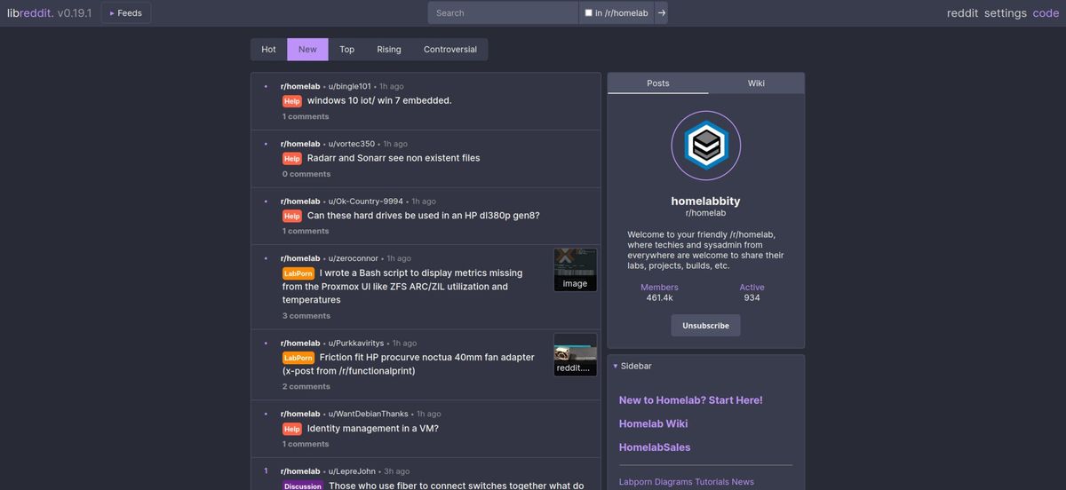
Task: Open post 'Identity management in a VM?'
Action: (372, 429)
